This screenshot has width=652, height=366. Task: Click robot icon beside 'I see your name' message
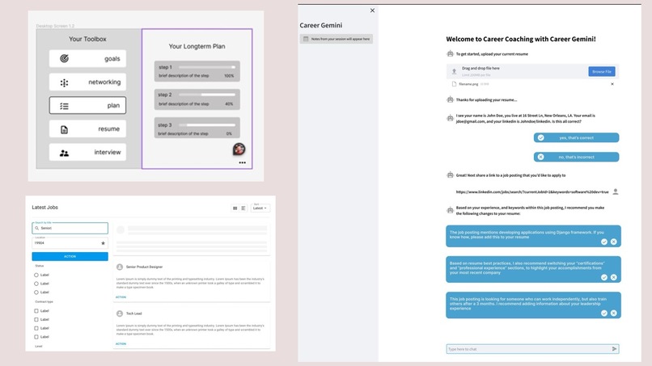click(x=450, y=118)
